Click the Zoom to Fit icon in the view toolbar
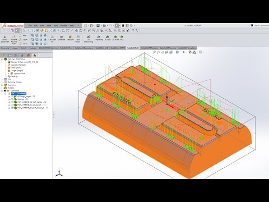 [x=154, y=52]
